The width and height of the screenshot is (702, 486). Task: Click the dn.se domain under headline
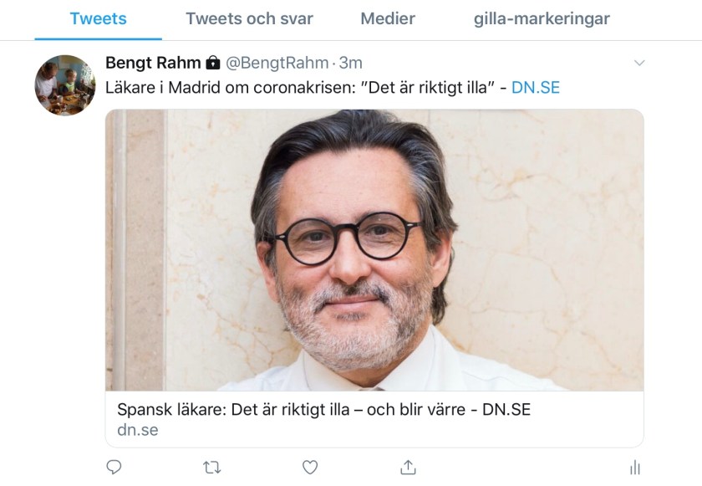[x=137, y=430]
